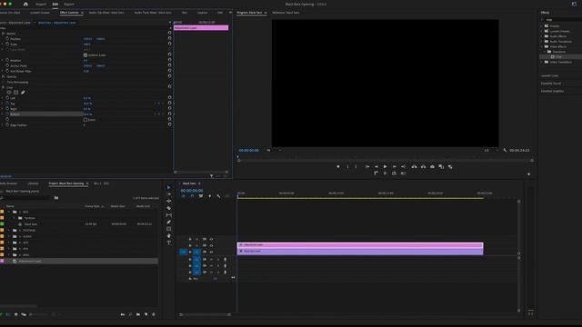Open the Fit zoom level dropdown
The height and width of the screenshot is (327, 582).
pyautogui.click(x=274, y=150)
